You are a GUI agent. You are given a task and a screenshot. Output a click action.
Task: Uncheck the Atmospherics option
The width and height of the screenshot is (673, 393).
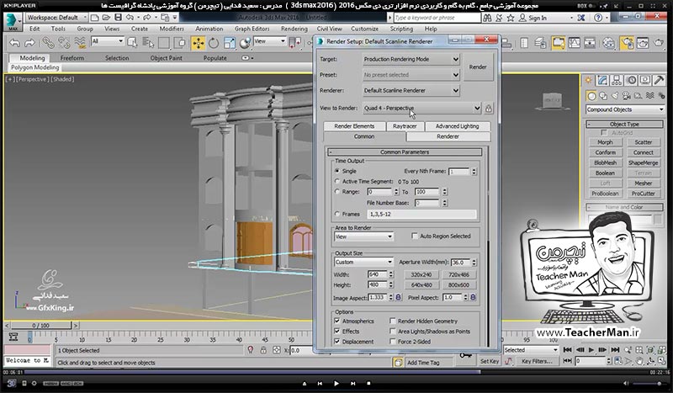(x=337, y=321)
